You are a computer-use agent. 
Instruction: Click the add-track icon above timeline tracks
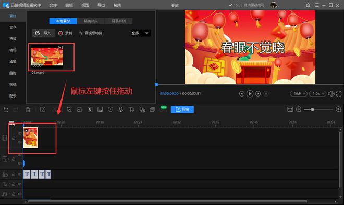[11, 123]
